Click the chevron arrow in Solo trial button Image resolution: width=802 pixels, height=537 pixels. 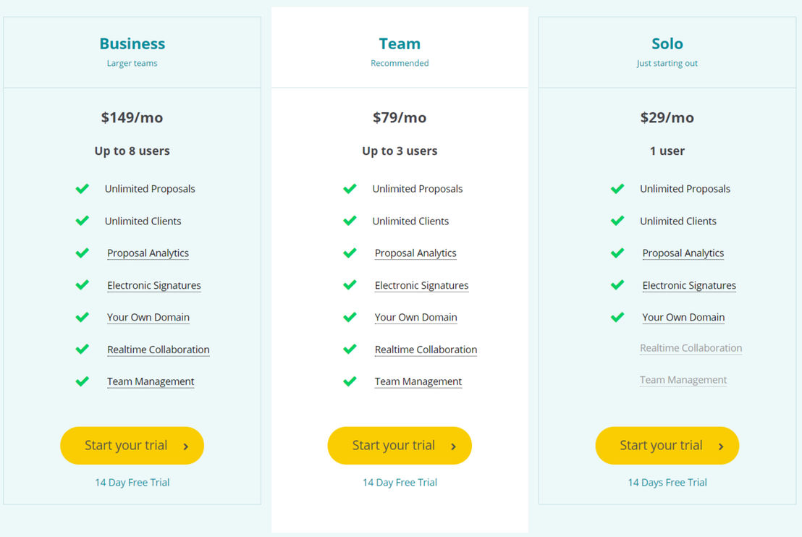click(x=721, y=447)
